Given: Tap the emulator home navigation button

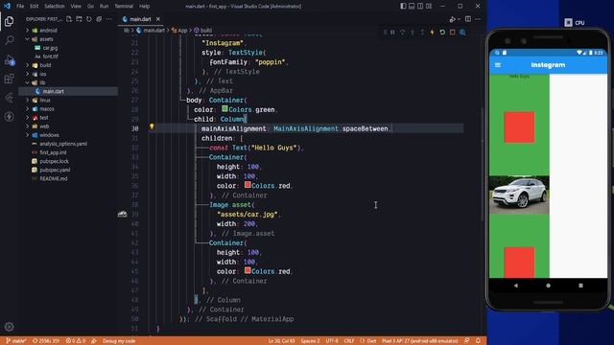Looking at the screenshot, I should 548,286.
